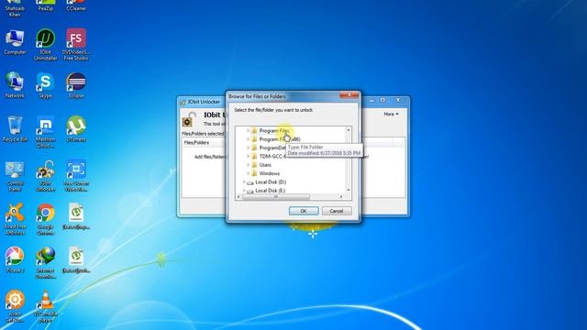Select the Free Screen Video Recorder icon
Viewport: 587px width, 330px height.
[76, 176]
